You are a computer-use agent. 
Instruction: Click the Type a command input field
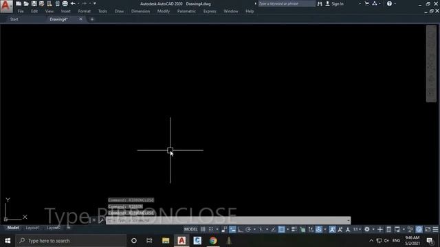(x=229, y=220)
